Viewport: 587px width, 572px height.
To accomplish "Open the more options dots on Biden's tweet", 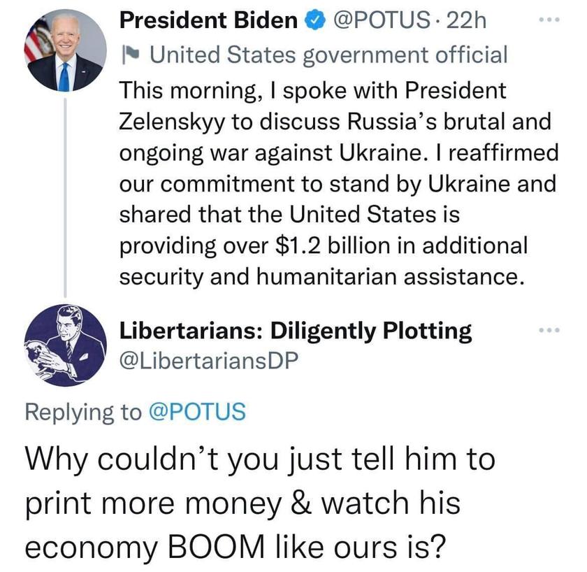I will (549, 20).
